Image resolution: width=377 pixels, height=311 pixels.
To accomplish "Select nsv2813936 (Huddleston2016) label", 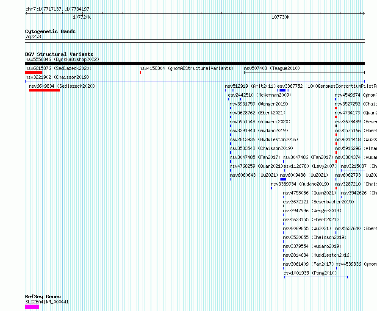I will 264,139.
